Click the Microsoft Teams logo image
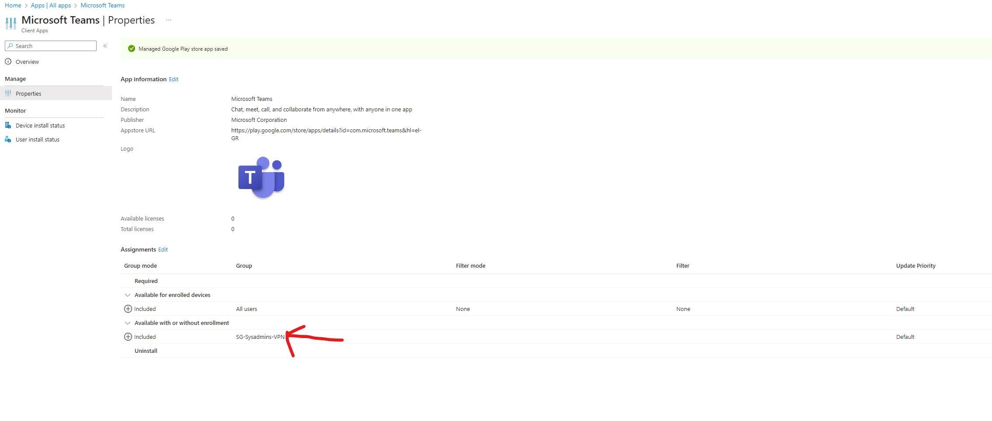This screenshot has width=992, height=421. [261, 177]
